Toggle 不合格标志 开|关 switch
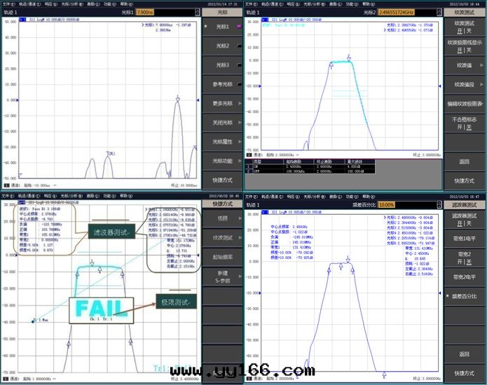Viewport: 487px width, 385px height. pos(464,123)
